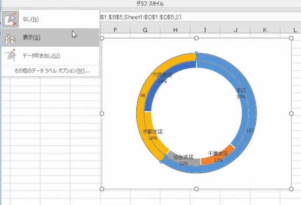Select column K header
This screenshot has height=205, width=301.
pos(265,30)
